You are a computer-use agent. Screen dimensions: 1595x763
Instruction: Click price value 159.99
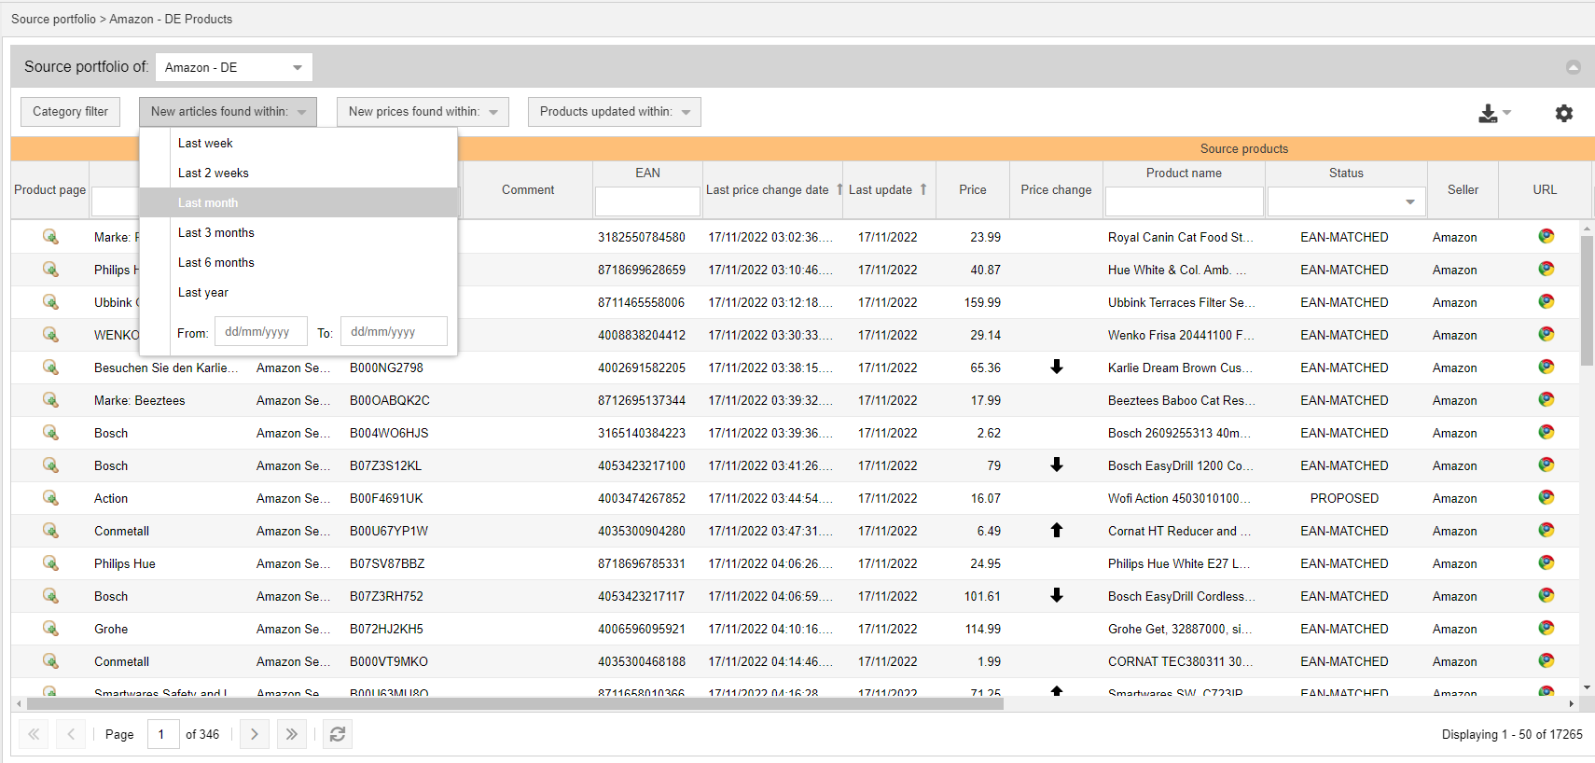click(982, 302)
